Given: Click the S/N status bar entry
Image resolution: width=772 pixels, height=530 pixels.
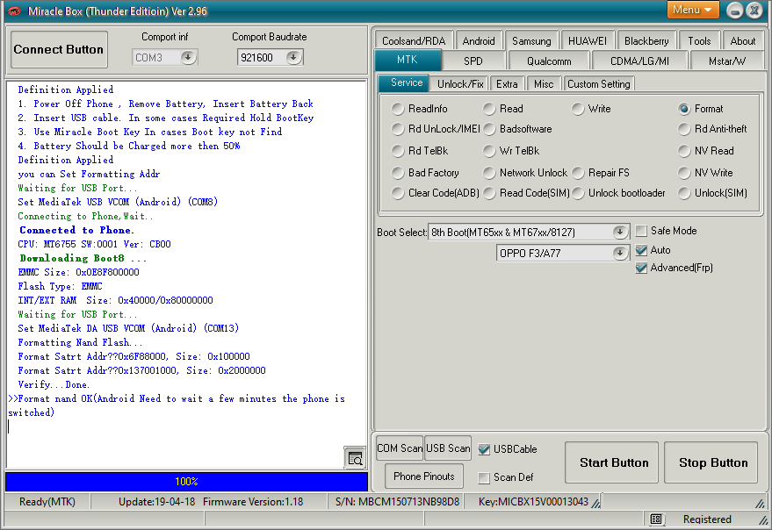Looking at the screenshot, I should [397, 501].
